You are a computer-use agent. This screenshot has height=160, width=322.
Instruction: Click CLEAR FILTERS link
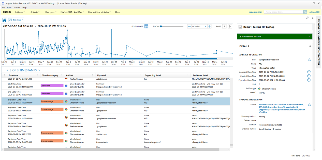256,12
